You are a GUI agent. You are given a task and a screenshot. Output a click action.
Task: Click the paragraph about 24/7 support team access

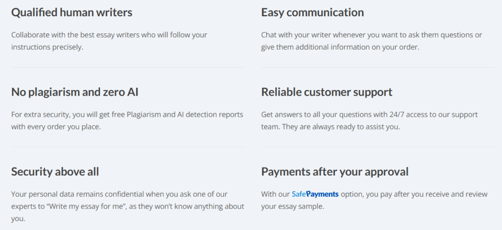pyautogui.click(x=369, y=121)
